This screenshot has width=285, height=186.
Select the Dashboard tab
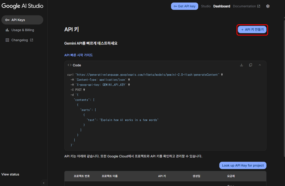point(222,6)
